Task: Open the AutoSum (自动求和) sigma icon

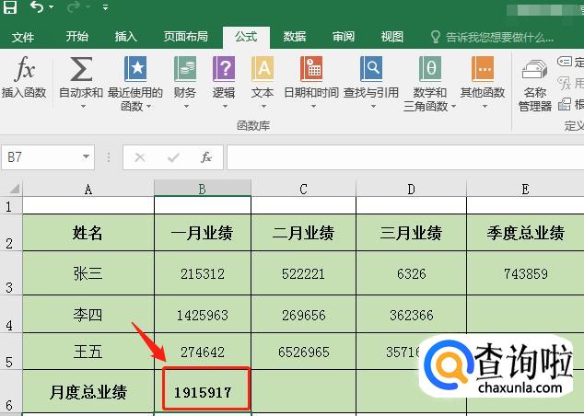Action: [81, 71]
